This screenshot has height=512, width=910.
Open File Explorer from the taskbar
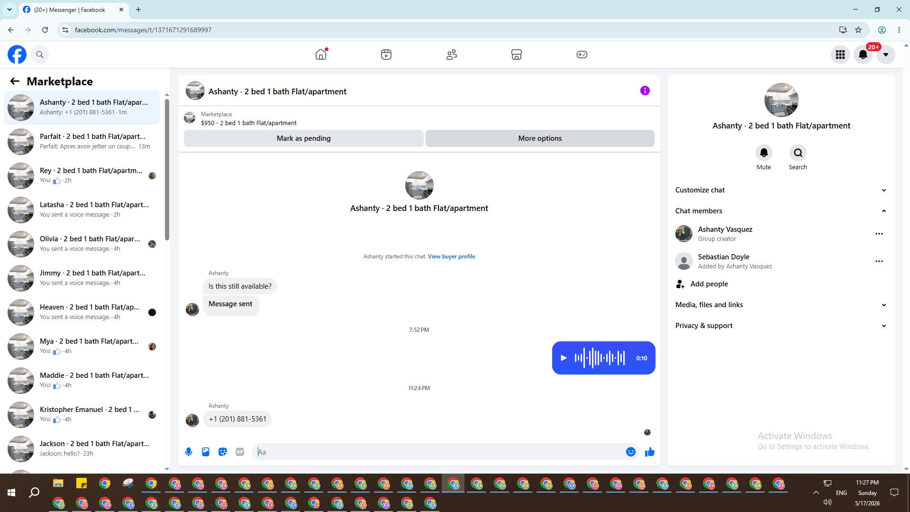58,484
